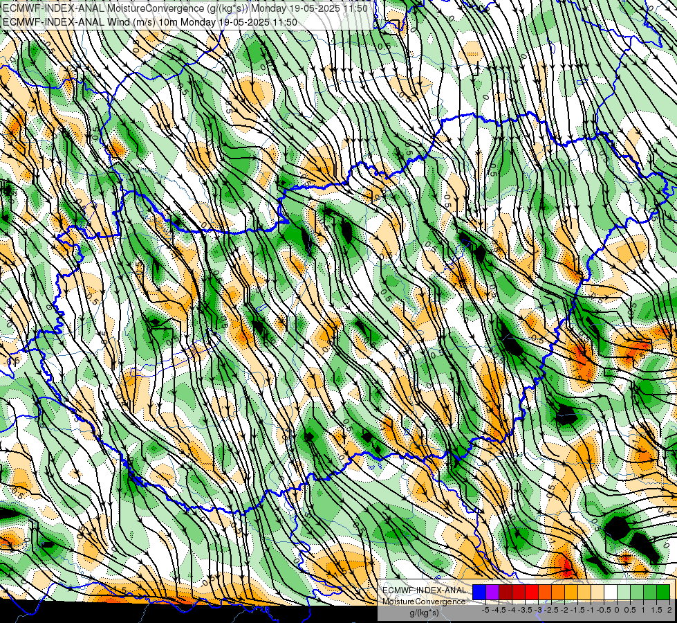Viewport: 677px width, 623px height.
Task: Select the Wind (m/s) 10m title line
Action: click(150, 21)
